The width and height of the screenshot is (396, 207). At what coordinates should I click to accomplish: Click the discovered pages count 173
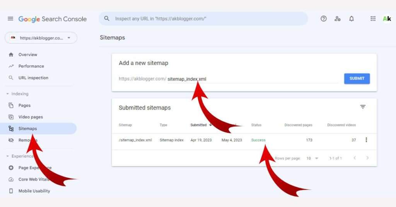(309, 140)
